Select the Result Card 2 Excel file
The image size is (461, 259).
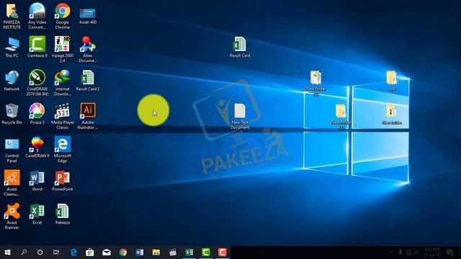click(x=88, y=81)
